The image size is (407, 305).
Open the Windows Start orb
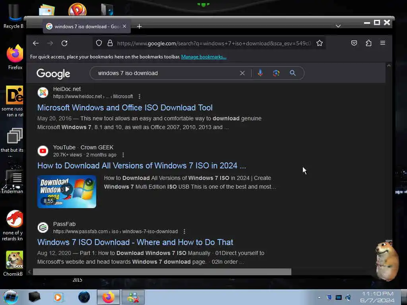[x=11, y=297]
